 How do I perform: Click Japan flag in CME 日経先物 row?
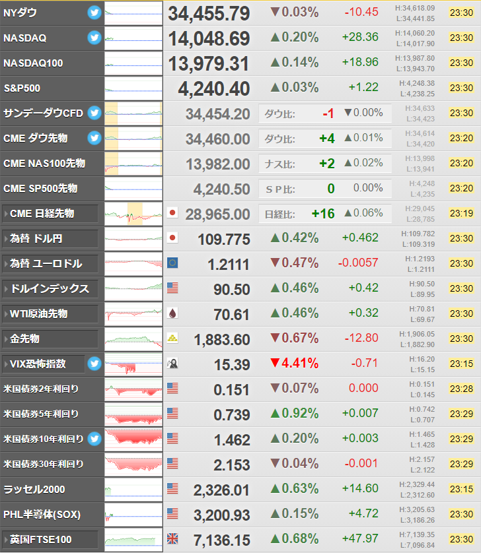point(172,212)
